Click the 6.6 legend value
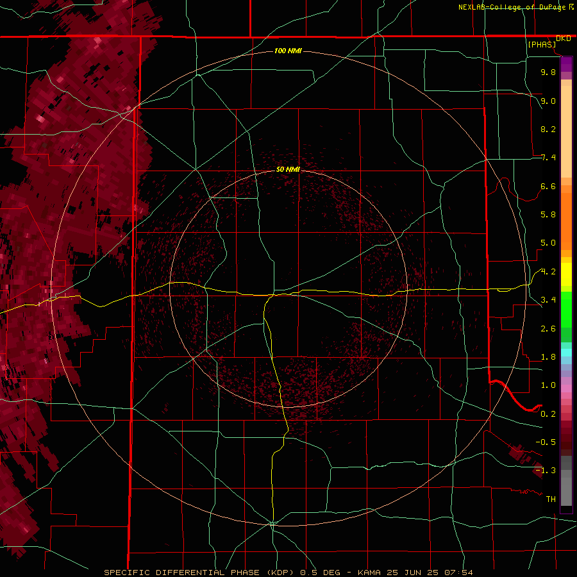 point(548,186)
